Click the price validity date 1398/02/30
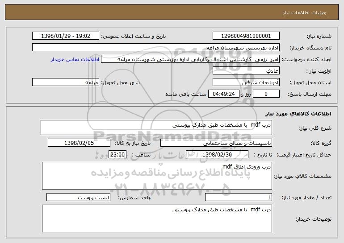 pos(217,155)
